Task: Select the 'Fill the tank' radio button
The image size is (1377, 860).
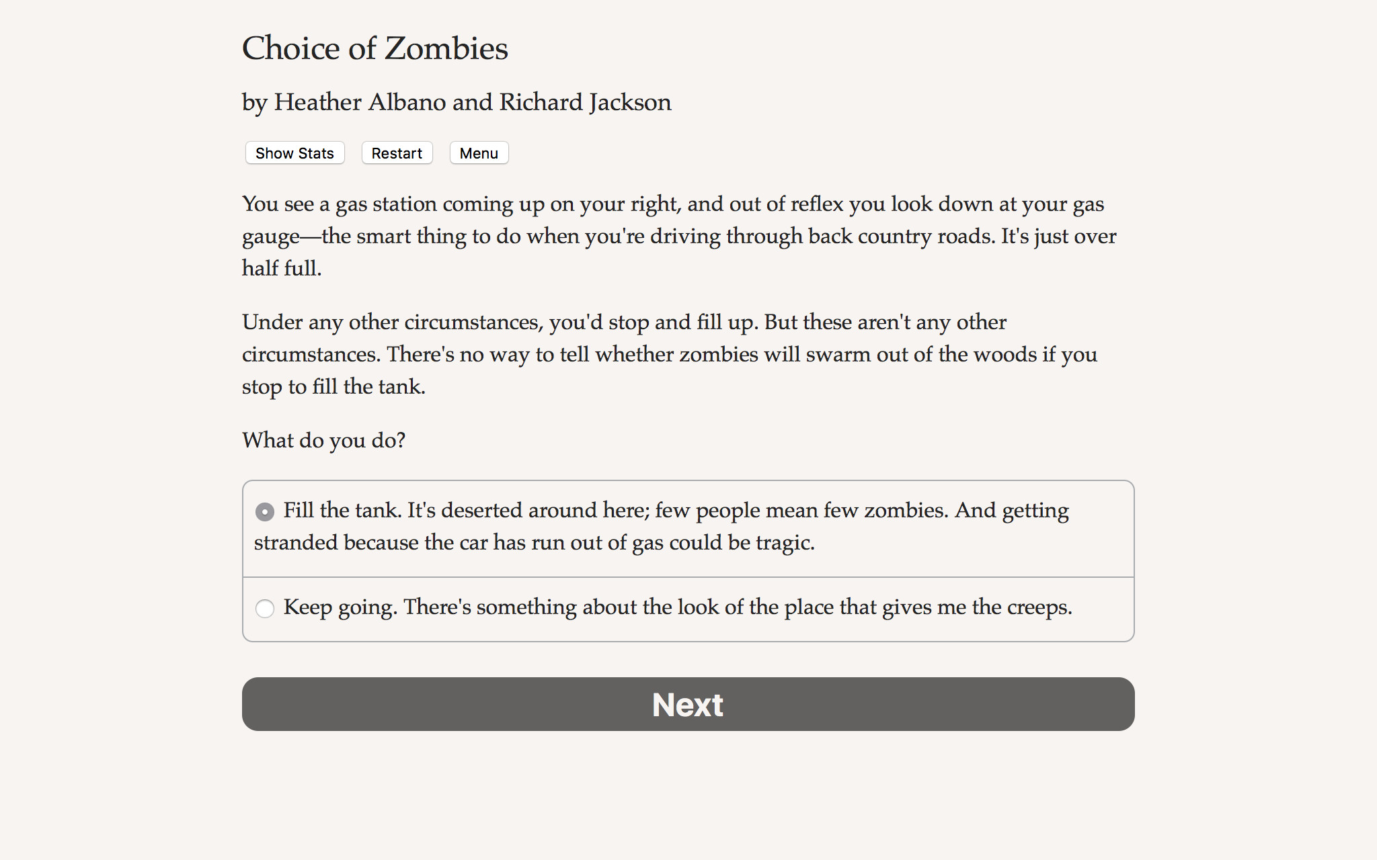Action: (265, 512)
